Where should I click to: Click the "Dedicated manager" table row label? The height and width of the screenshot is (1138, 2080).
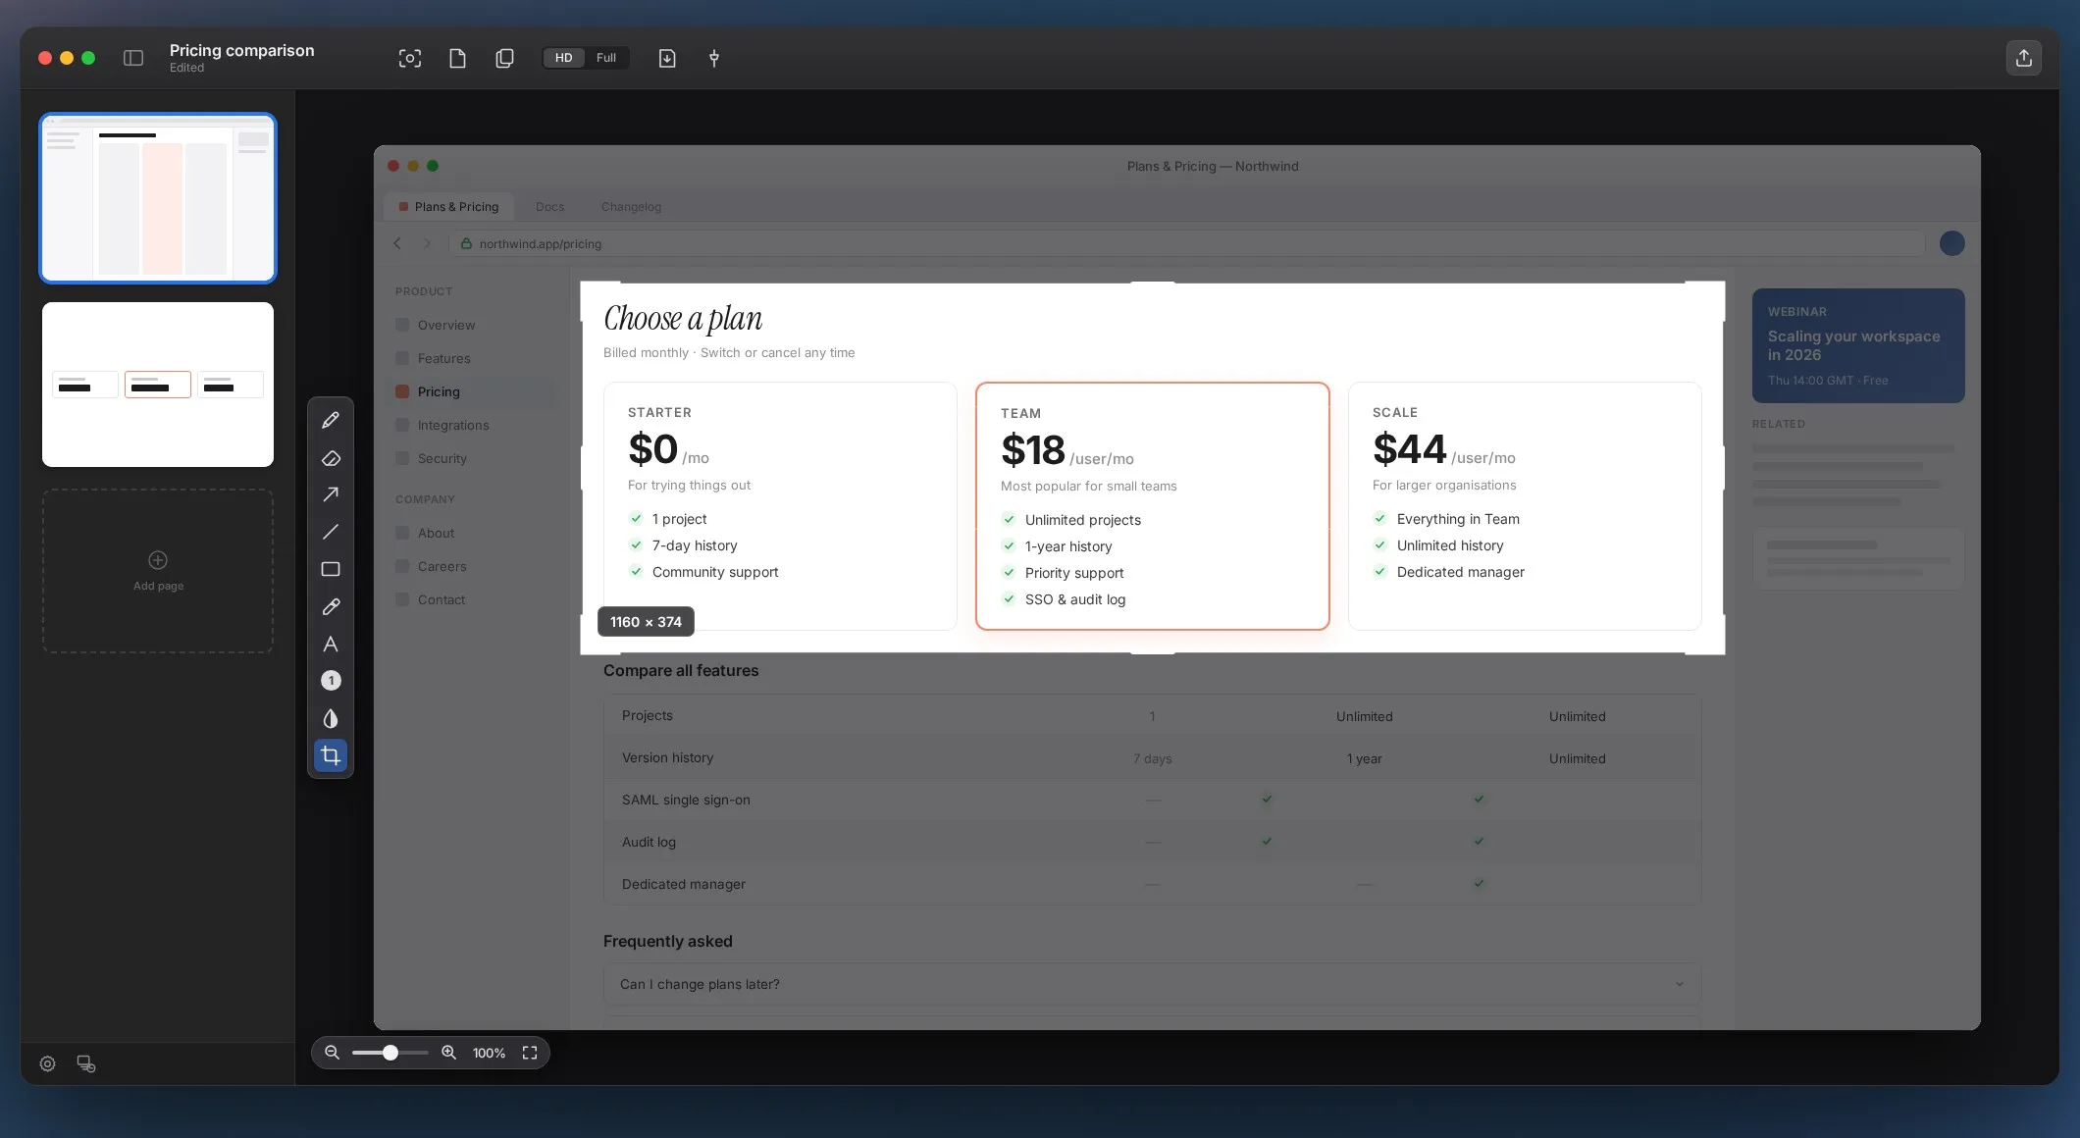[x=683, y=884]
